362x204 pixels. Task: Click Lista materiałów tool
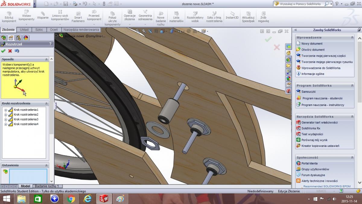pos(176,17)
